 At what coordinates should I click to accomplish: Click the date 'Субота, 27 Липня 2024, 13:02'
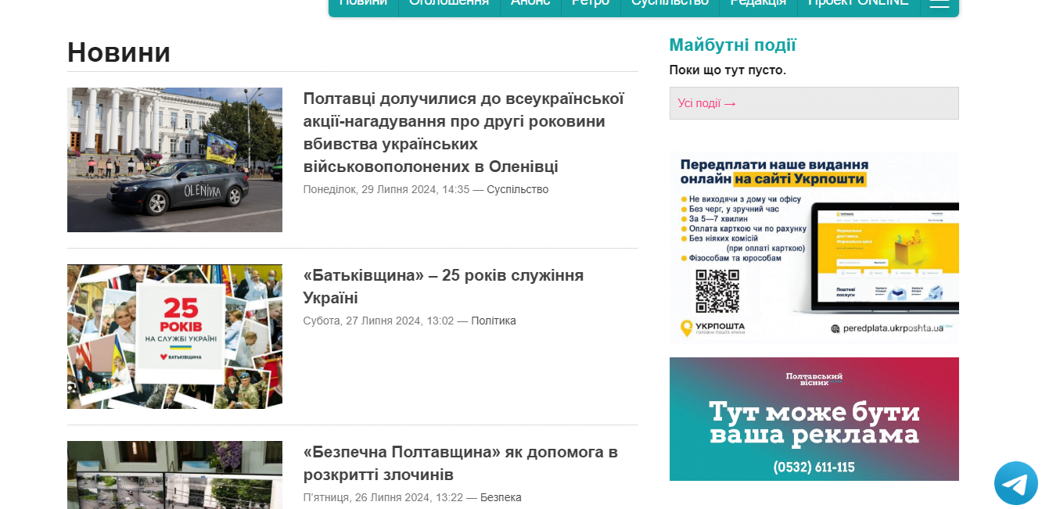point(378,321)
